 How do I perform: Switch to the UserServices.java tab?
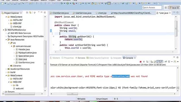(x=82, y=13)
